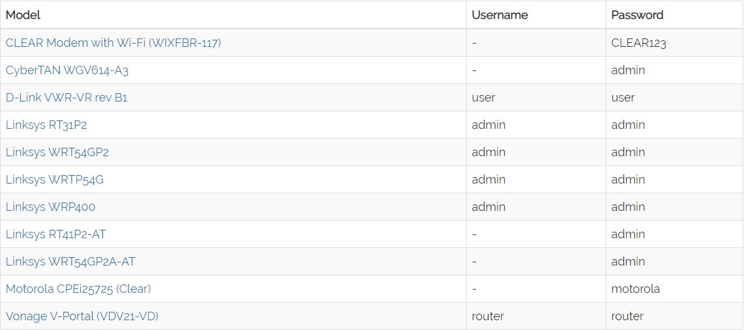Viewport: 744px width, 330px height.
Task: Click the Linksys WRTP54G link
Action: click(x=54, y=180)
